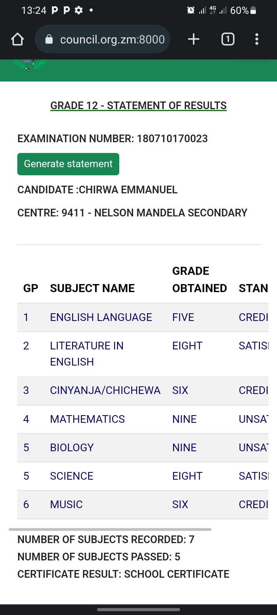The height and width of the screenshot is (615, 277).
Task: Tap the battery indicator in status bar
Action: (x=253, y=10)
